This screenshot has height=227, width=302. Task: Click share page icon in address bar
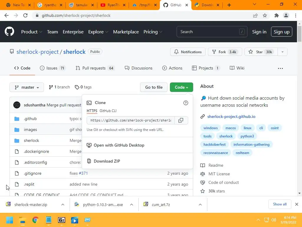(x=255, y=15)
